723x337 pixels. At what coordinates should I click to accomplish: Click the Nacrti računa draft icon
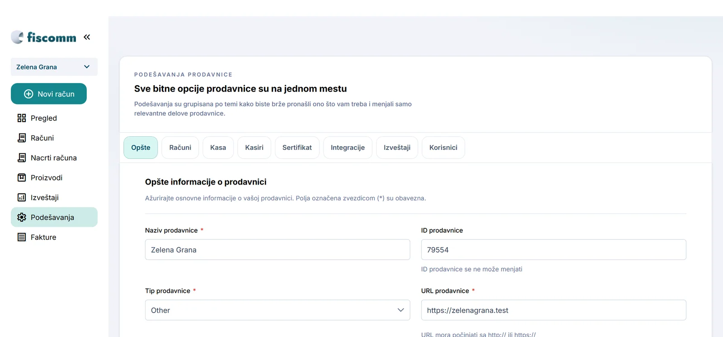[x=22, y=158]
